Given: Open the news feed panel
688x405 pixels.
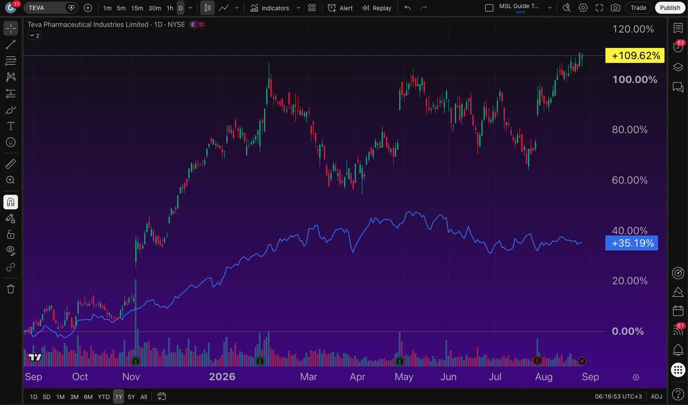Looking at the screenshot, I should [678, 330].
